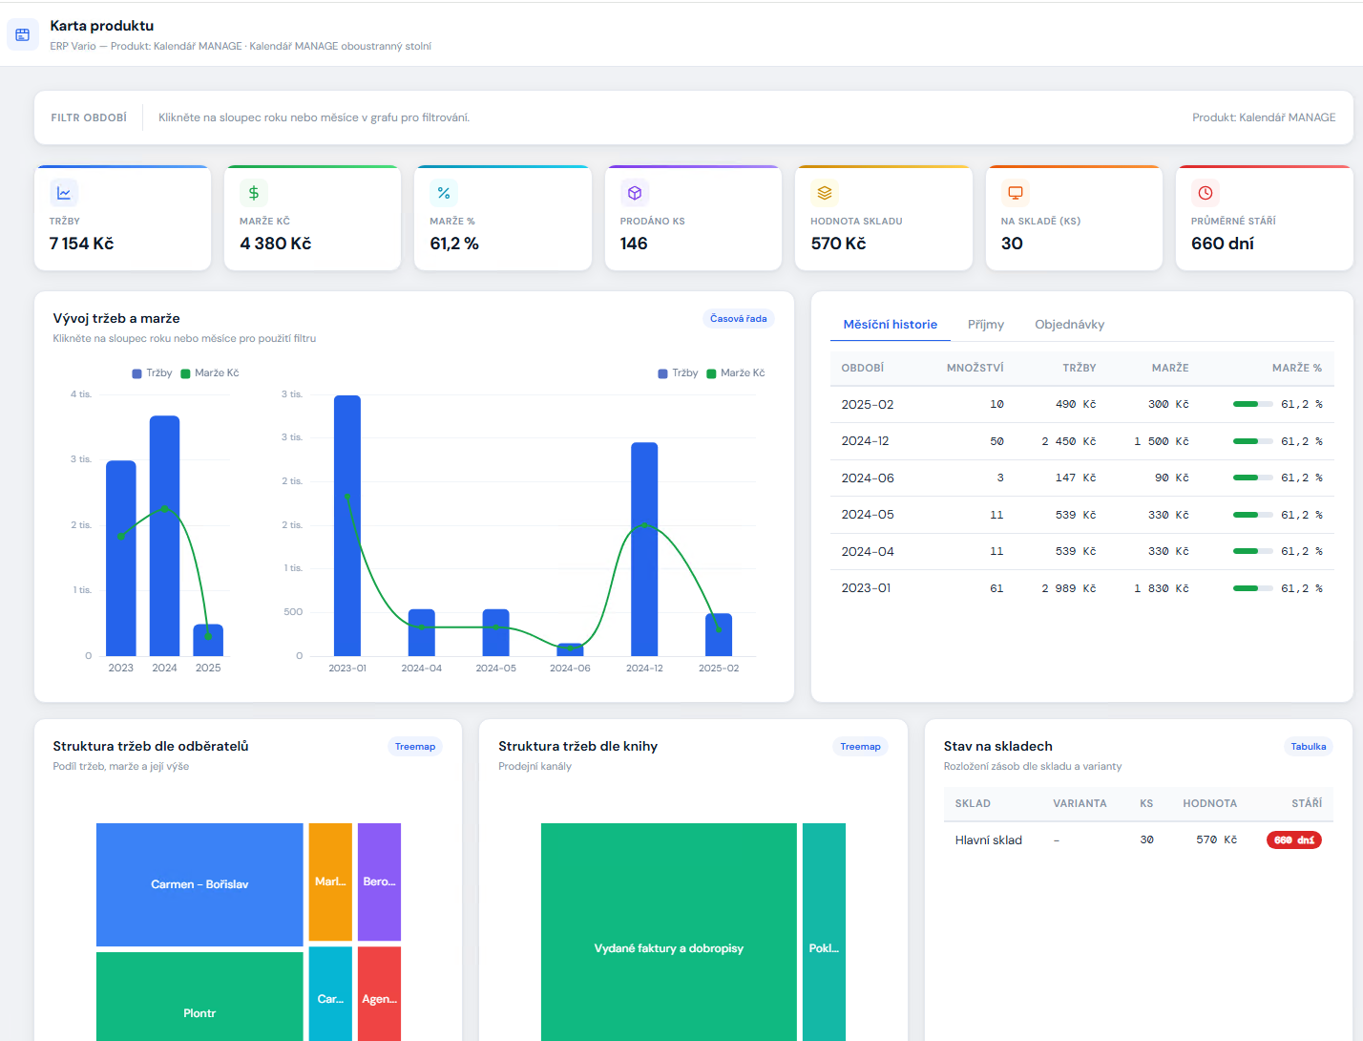Click the Karta produktu header calendar icon
1363x1041 pixels.
click(x=23, y=34)
